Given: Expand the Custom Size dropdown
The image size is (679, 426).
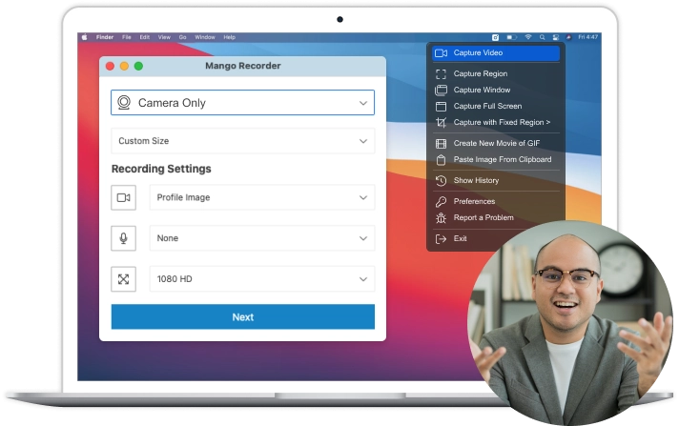Looking at the screenshot, I should (242, 141).
